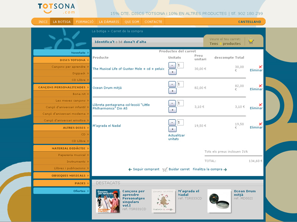Decrease units of Llibreta pentagrama
Image resolution: width=297 pixels, height=222 pixels.
coord(172,103)
